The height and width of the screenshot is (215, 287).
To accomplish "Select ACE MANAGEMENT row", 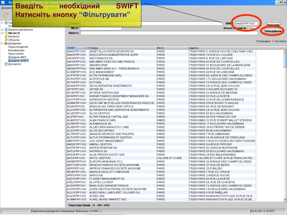I will (x=161, y=72).
